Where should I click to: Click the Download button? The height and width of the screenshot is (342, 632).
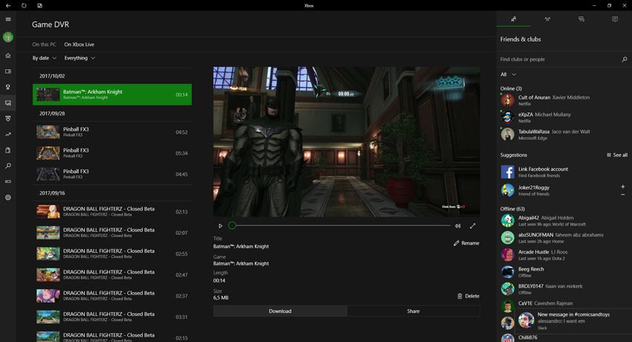280,311
